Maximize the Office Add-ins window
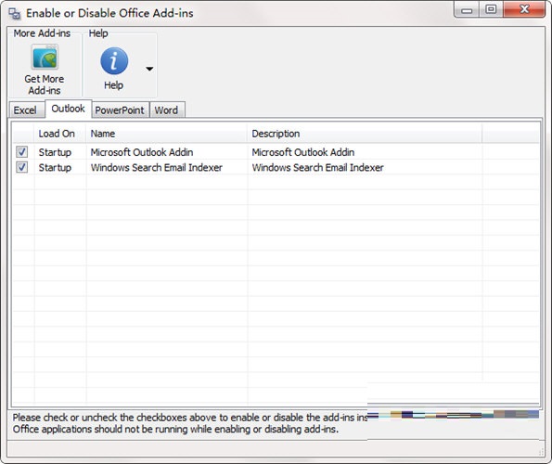 point(491,10)
